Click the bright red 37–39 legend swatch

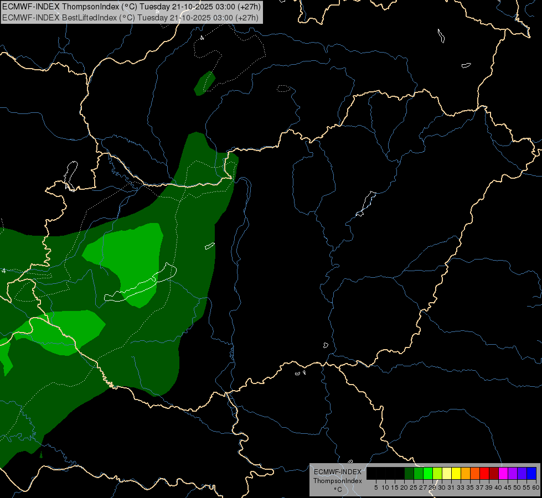pos(484,473)
